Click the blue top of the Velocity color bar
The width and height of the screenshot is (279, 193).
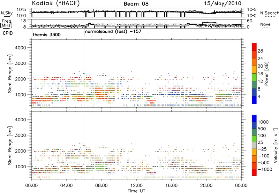tap(254, 118)
